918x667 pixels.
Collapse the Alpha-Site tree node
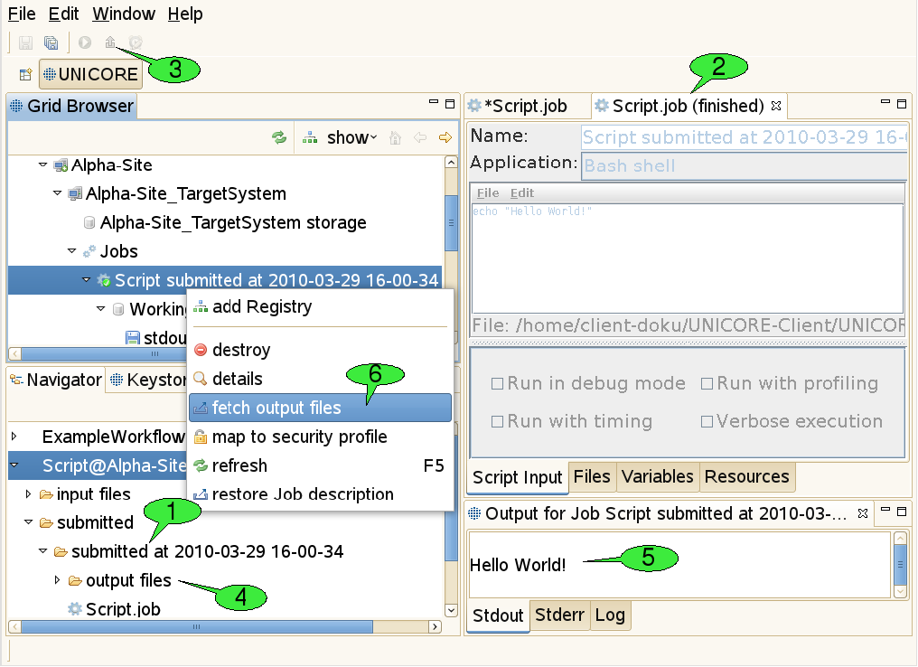pos(42,165)
